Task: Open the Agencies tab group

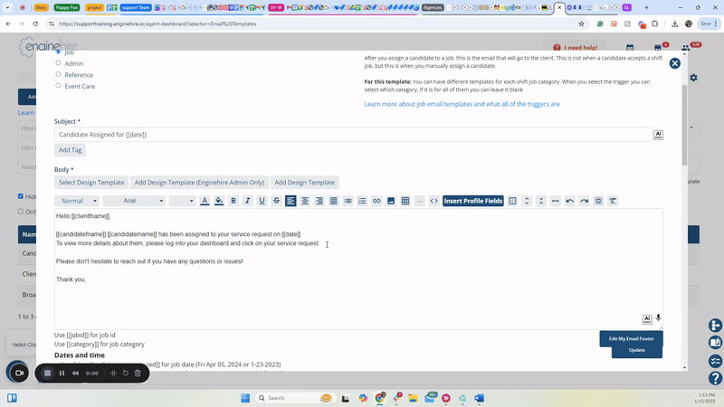Action: (433, 7)
